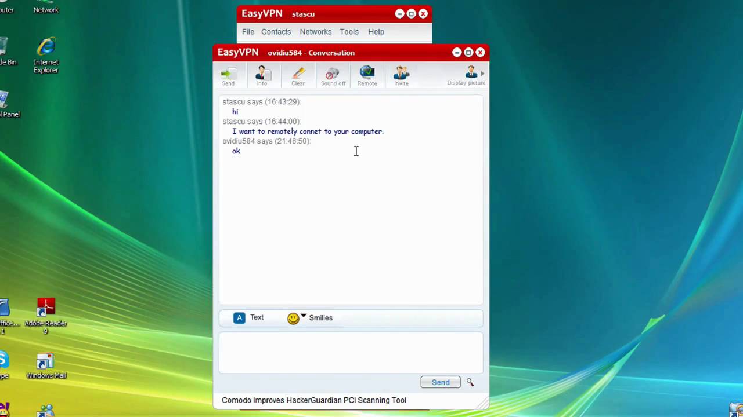Viewport: 743px width, 417px height.
Task: Close the EasyVPN stascu main window
Action: pyautogui.click(x=423, y=13)
